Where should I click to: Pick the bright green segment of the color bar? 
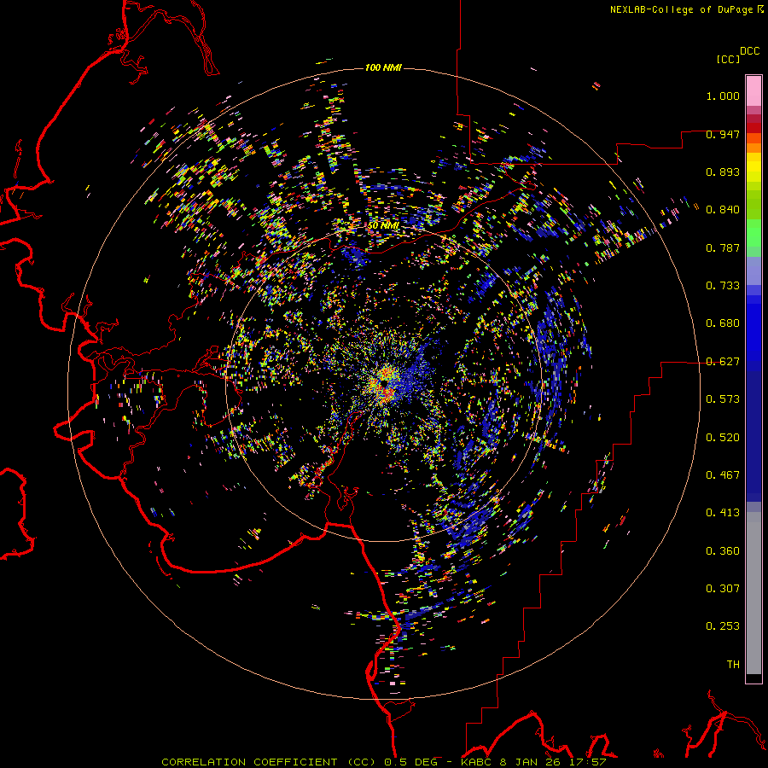753,233
